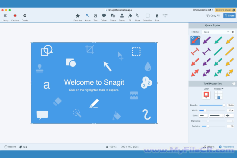The width and height of the screenshot is (237, 158).
Task: Expand the More tools menu
Action: (165, 15)
